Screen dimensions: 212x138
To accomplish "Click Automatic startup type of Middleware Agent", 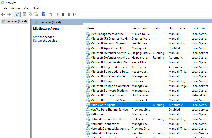I will [x=176, y=105].
